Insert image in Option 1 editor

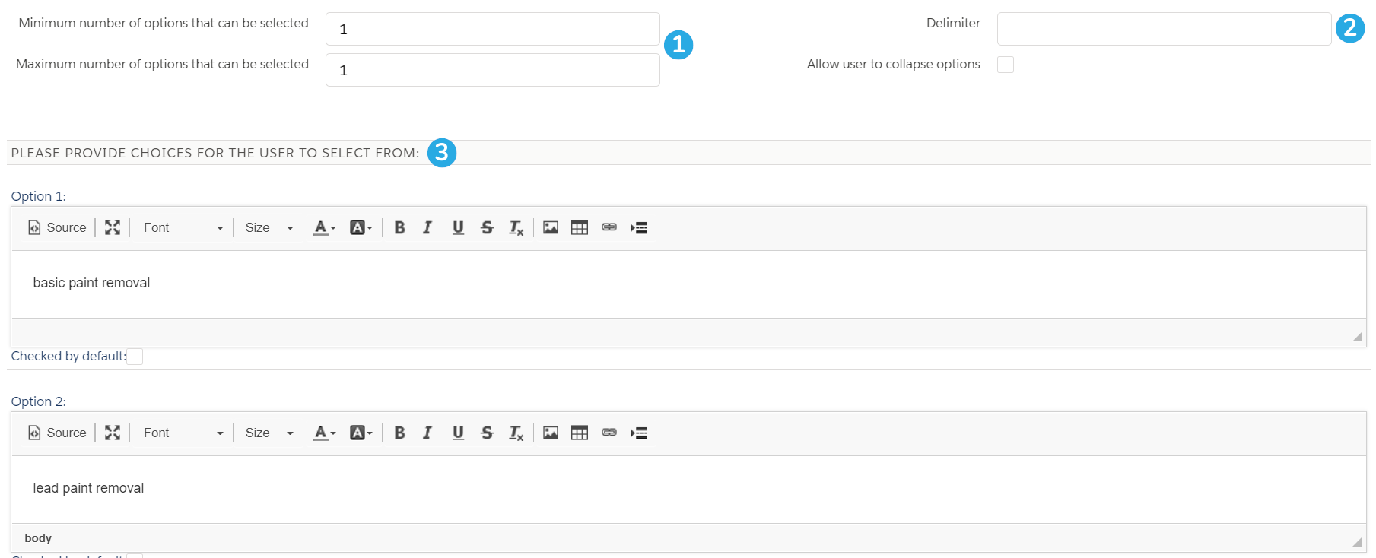tap(551, 227)
